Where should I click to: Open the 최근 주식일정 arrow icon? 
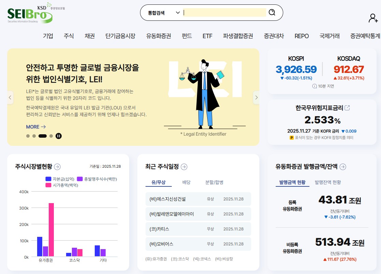point(184,167)
